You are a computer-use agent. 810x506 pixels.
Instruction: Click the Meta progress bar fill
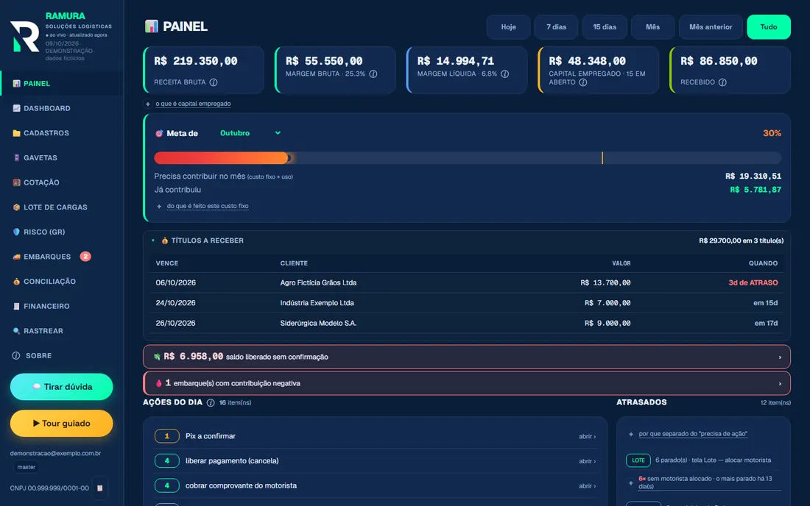[221, 158]
